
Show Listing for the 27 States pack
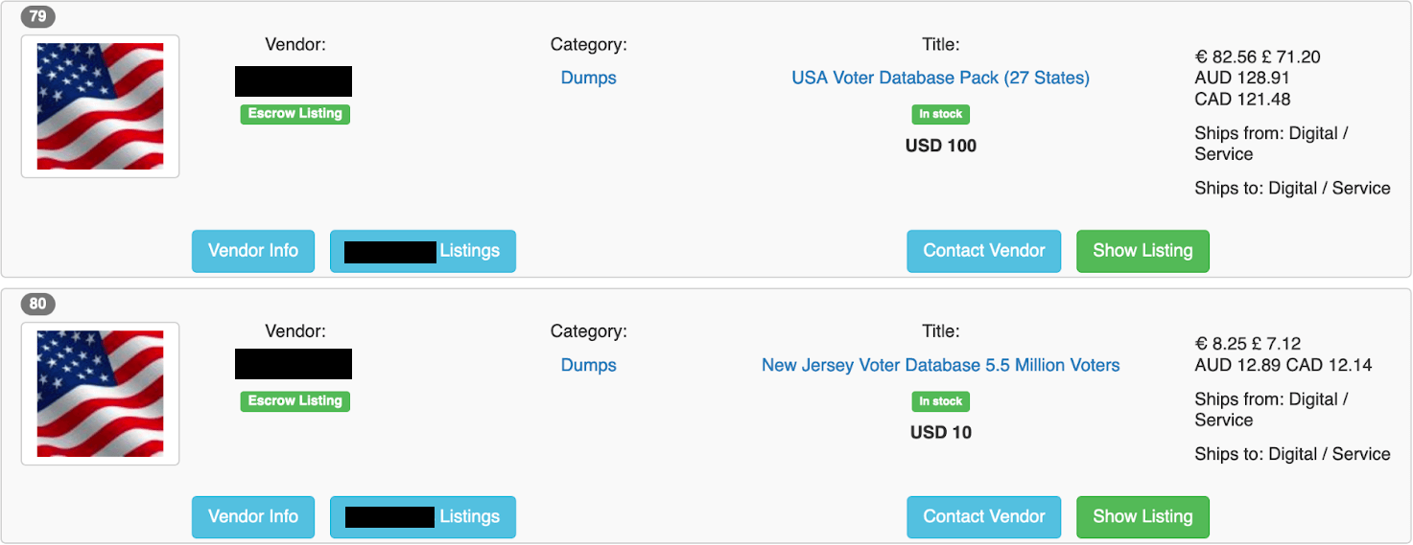point(1142,251)
